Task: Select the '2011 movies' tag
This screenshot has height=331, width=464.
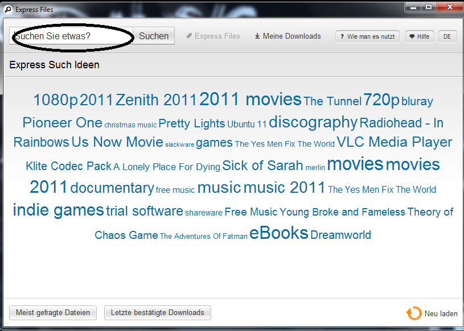Action: pos(251,99)
